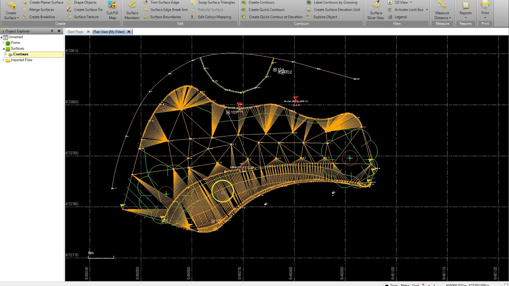Switch to Plan View [My Filter] tab
This screenshot has height=286, width=509.
coord(109,32)
